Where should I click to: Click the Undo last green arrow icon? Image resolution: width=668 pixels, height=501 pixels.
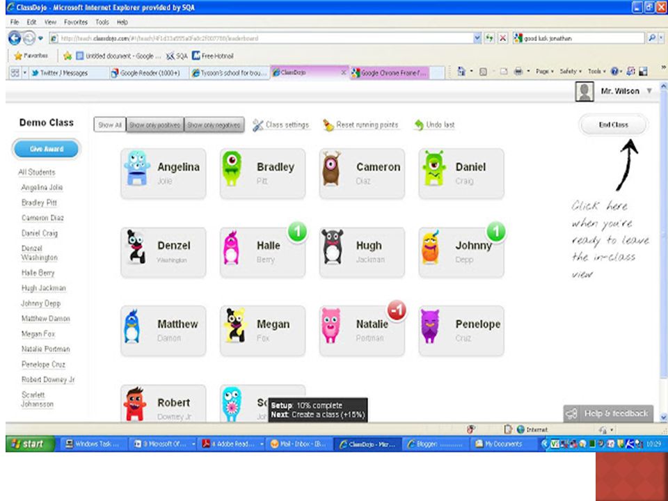(419, 125)
